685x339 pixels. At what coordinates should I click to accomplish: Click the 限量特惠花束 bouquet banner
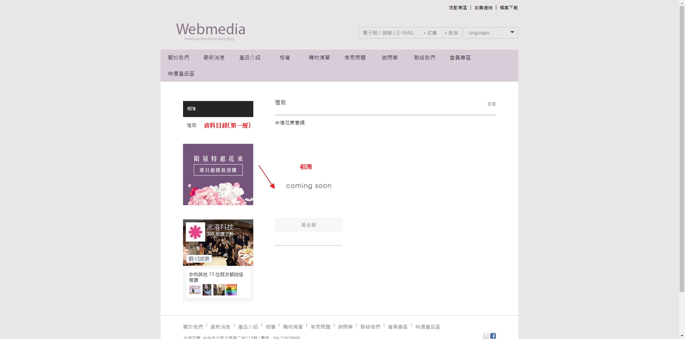click(218, 174)
